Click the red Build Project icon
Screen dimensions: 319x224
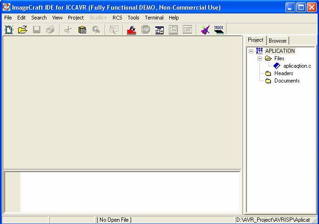pos(132,30)
